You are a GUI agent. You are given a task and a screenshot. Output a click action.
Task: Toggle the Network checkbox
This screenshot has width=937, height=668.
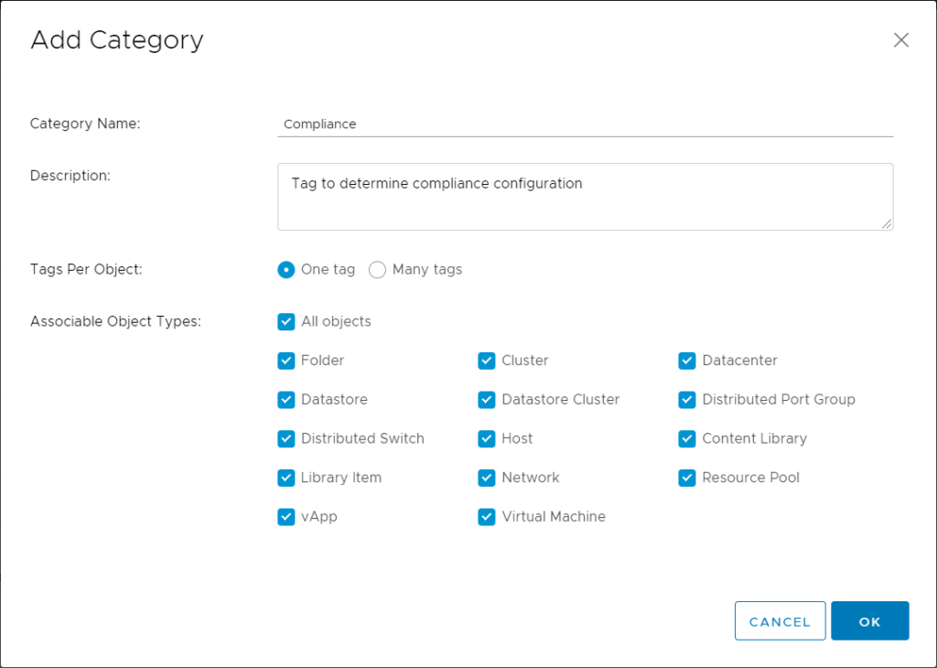(487, 478)
